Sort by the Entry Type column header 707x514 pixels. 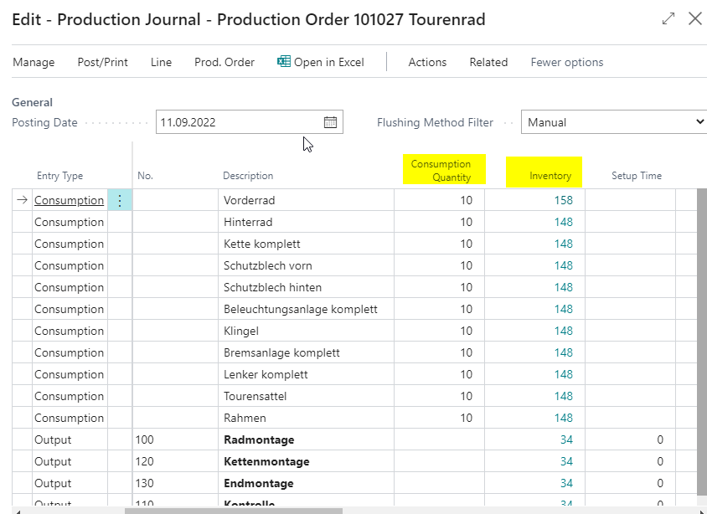[60, 176]
